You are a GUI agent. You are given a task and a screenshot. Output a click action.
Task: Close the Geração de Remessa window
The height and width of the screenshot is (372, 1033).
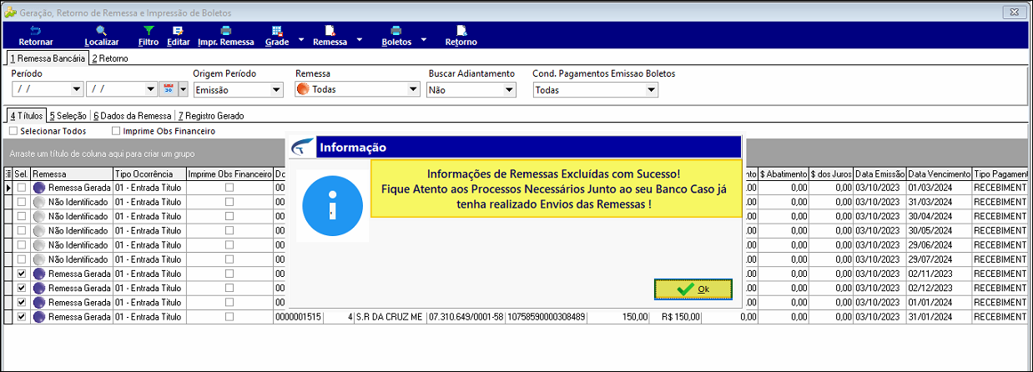pyautogui.click(x=1012, y=12)
